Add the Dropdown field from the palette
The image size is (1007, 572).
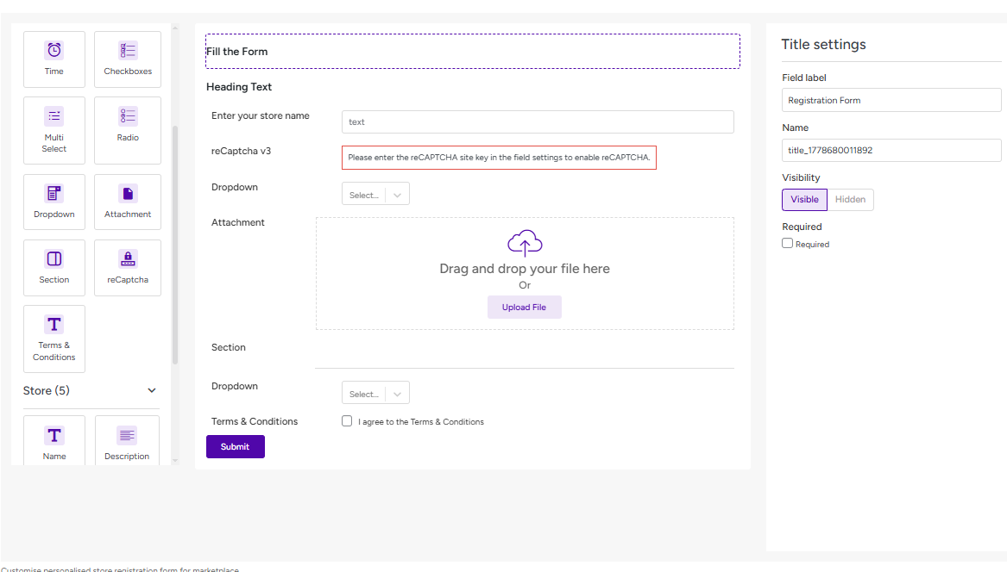[x=54, y=202]
